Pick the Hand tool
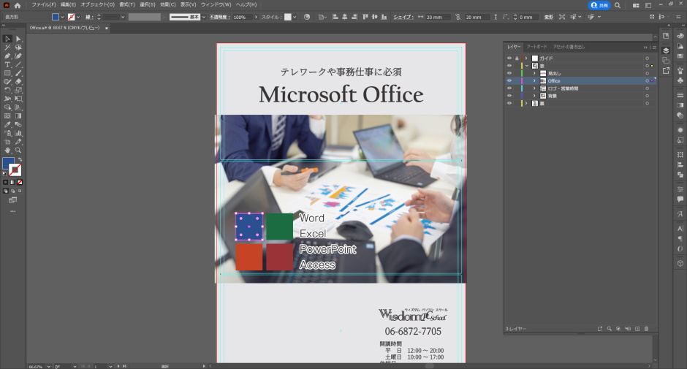Viewport: 687px width, 369px height. click(7, 149)
